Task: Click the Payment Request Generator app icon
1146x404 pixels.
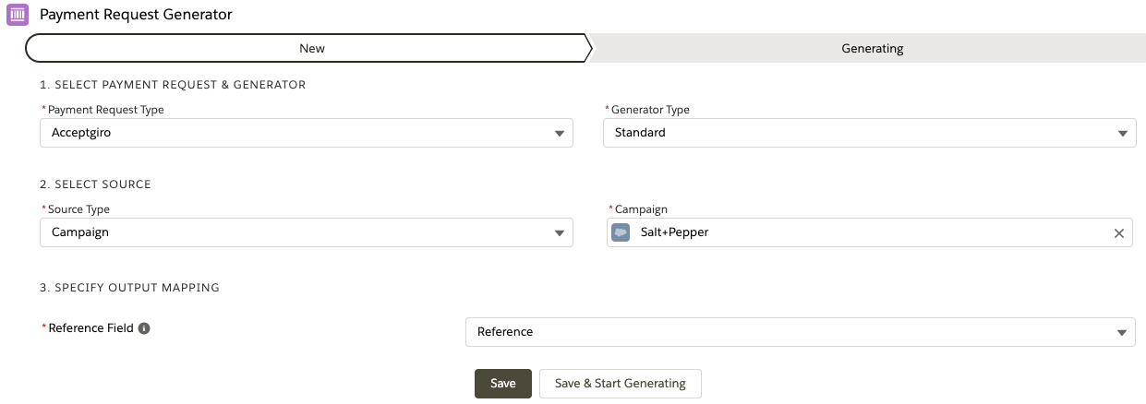Action: point(18,15)
